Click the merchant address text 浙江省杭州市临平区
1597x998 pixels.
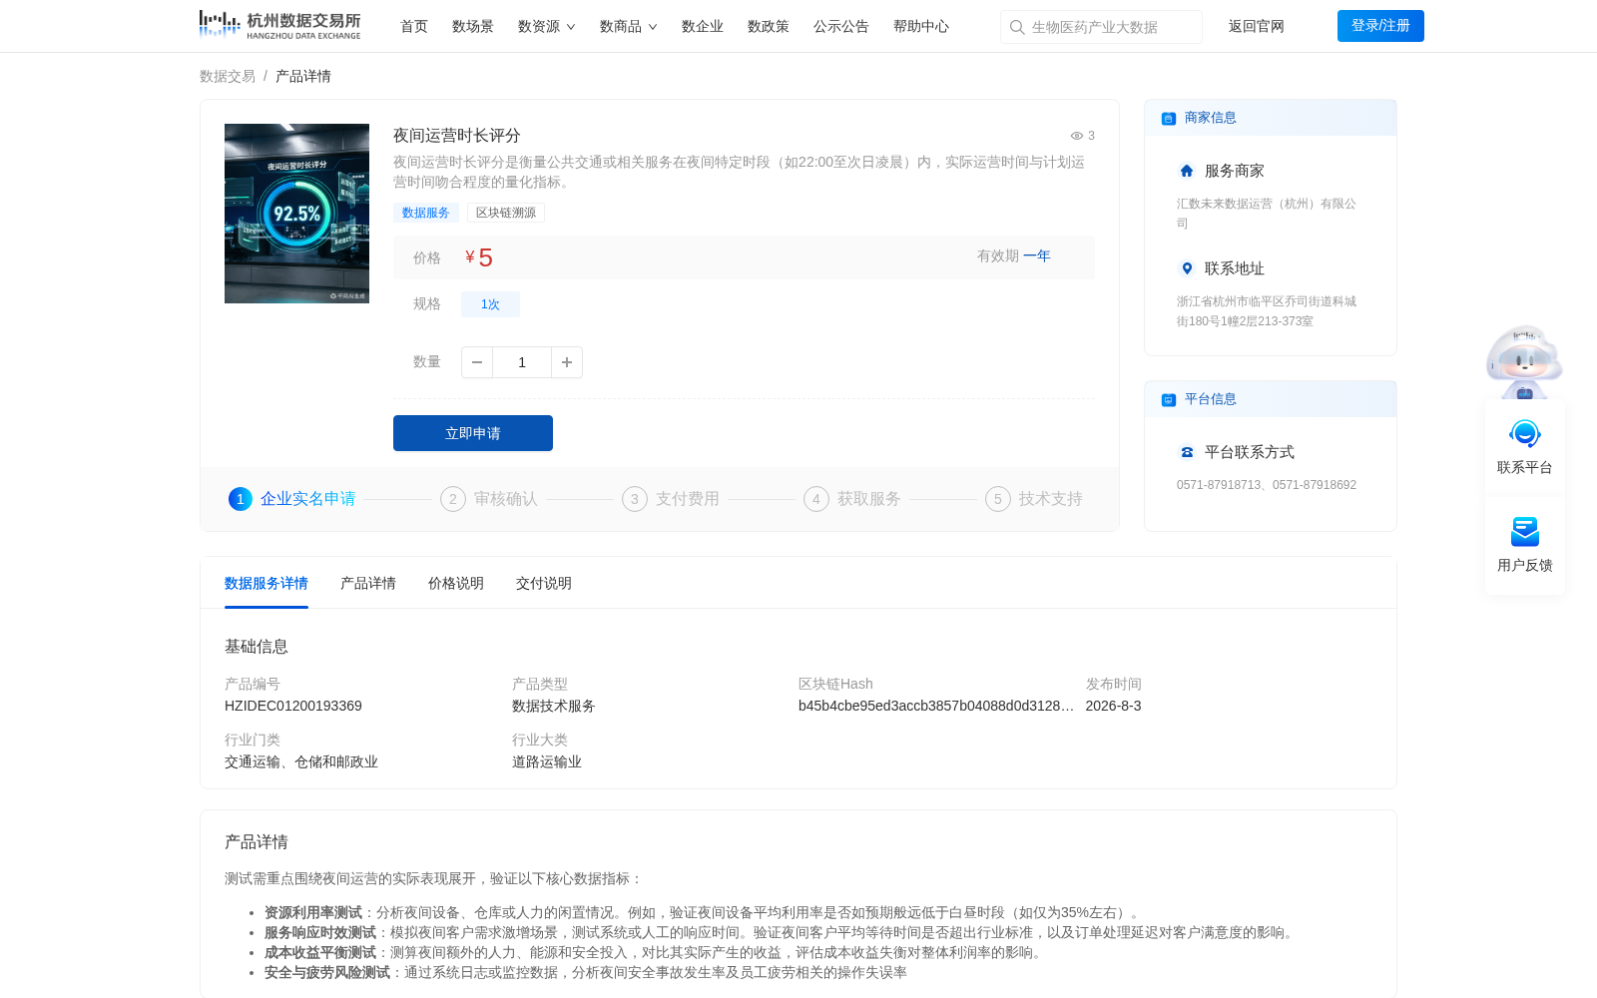pos(1267,311)
